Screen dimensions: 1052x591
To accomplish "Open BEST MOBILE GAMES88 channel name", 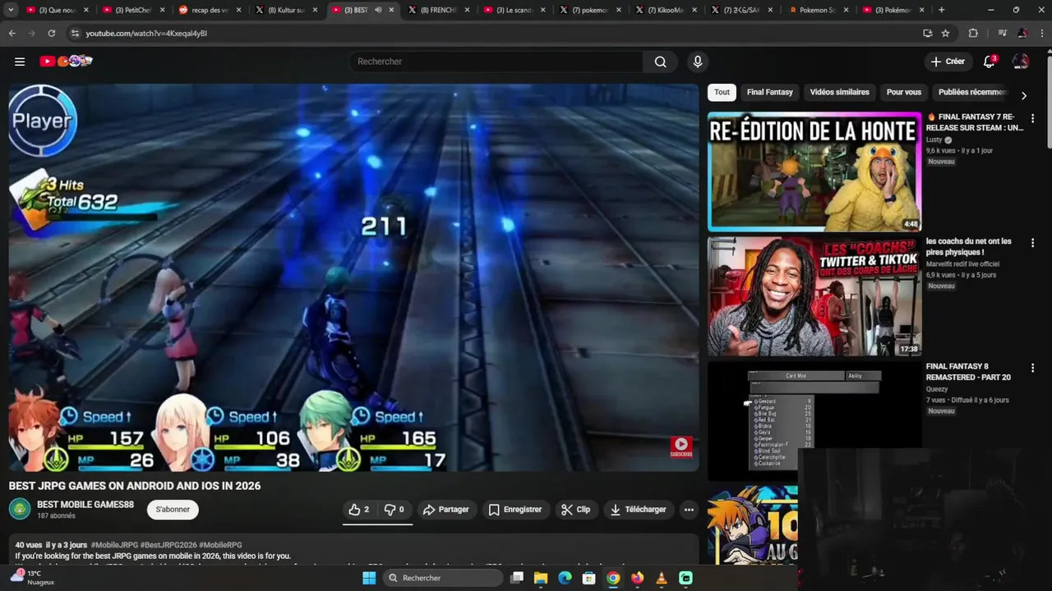I will coord(85,504).
